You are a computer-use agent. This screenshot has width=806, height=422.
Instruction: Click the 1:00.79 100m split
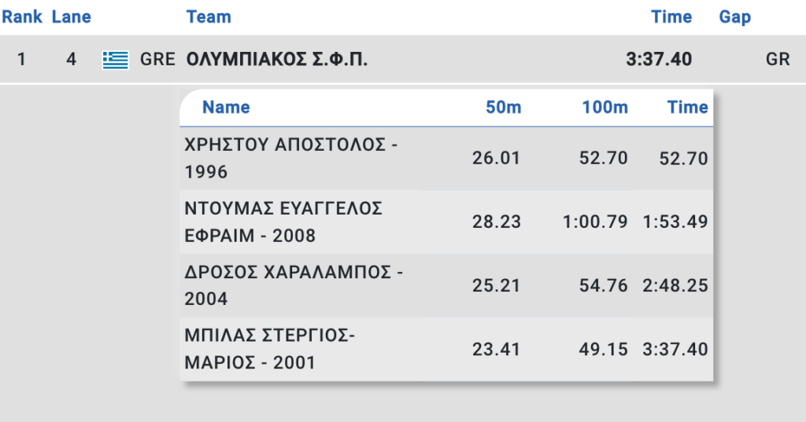click(595, 222)
